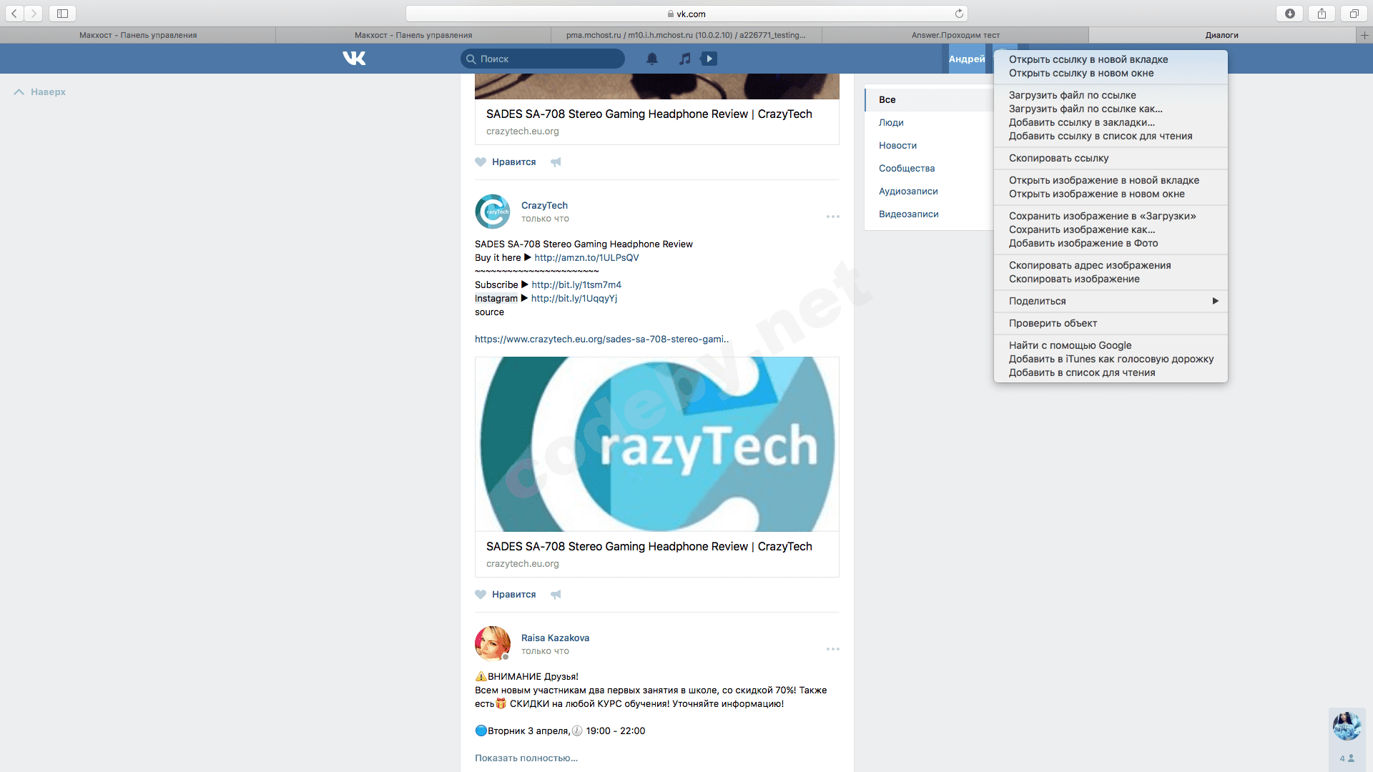Open the music note icon
This screenshot has height=772, width=1373.
click(684, 59)
